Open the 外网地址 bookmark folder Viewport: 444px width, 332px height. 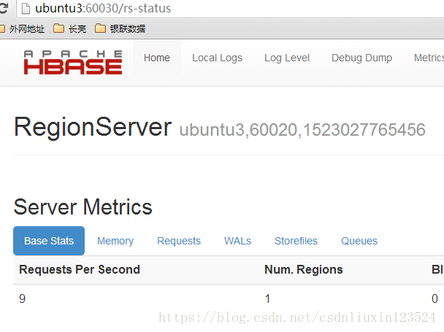coord(23,28)
